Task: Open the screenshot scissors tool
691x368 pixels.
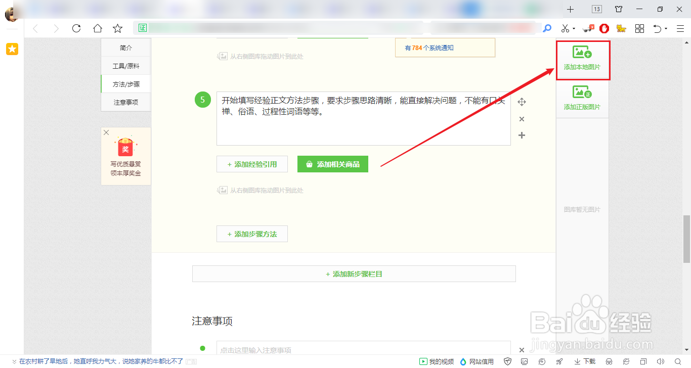Action: [x=565, y=29]
